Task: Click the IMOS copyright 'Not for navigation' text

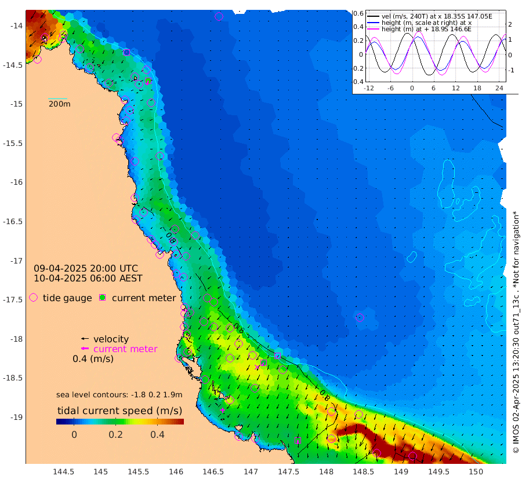Action: [516, 332]
